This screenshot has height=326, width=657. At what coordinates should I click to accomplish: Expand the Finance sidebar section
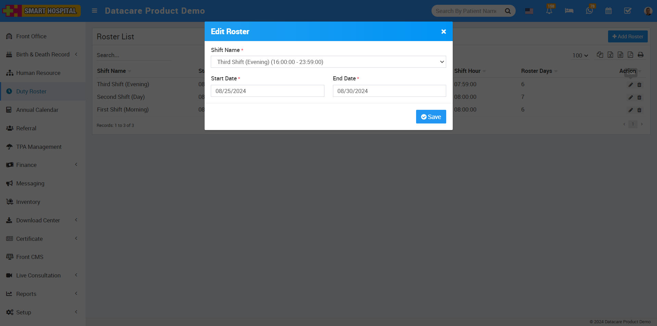pyautogui.click(x=42, y=165)
